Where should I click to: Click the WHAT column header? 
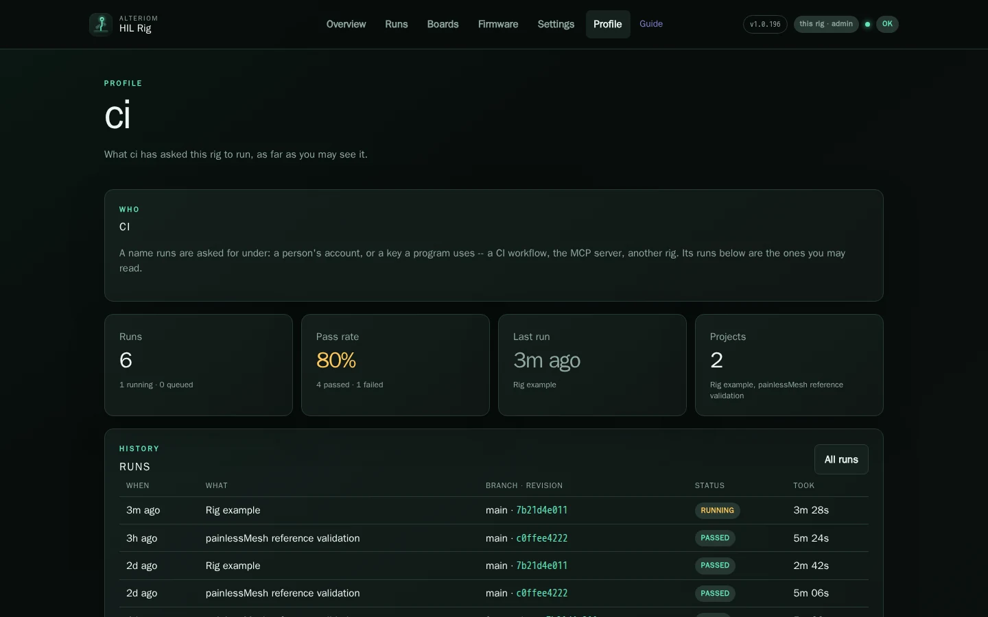(x=217, y=485)
